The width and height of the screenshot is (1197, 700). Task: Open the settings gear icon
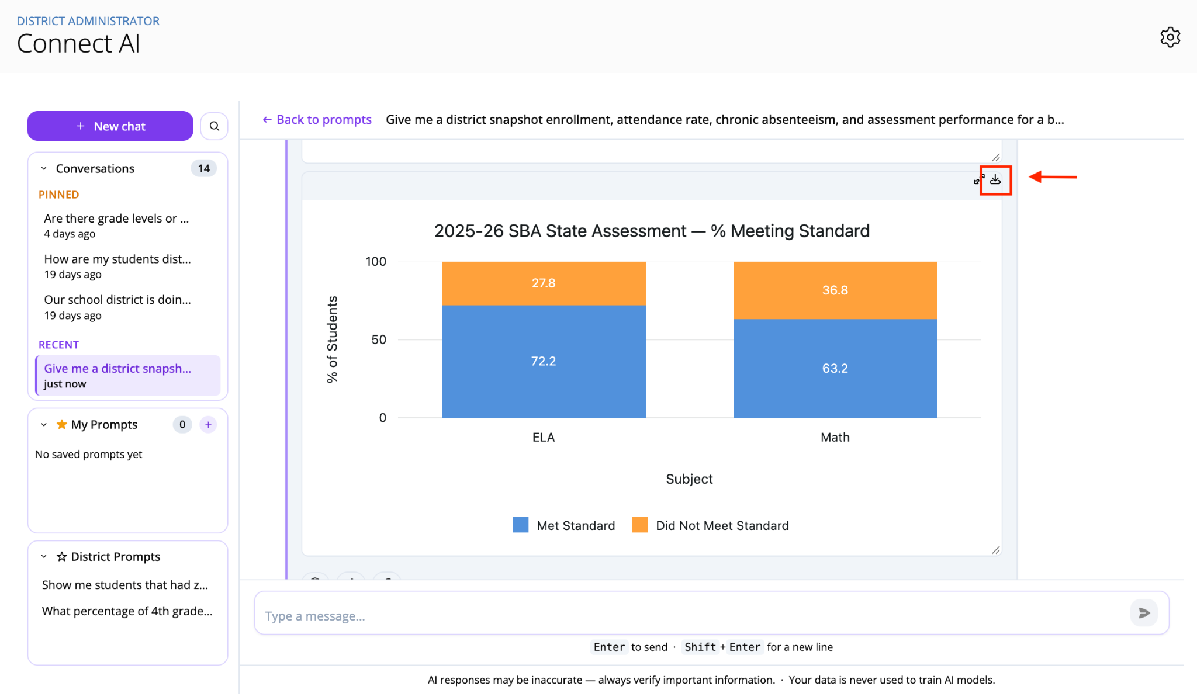(1170, 37)
